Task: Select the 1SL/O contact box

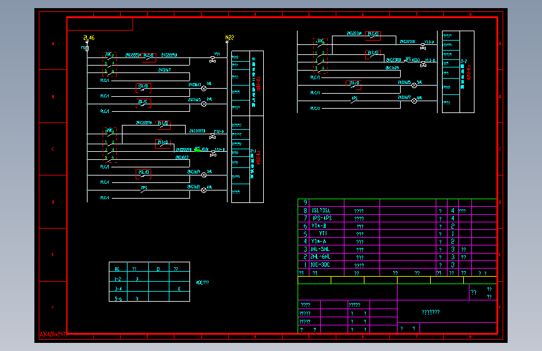Action: click(143, 88)
